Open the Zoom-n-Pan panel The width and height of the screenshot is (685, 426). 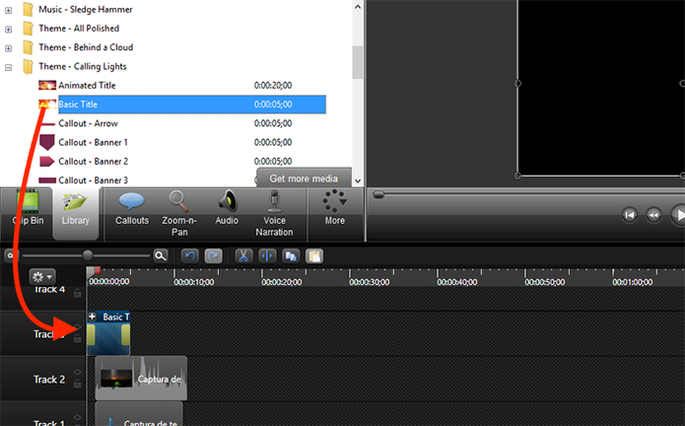click(179, 212)
